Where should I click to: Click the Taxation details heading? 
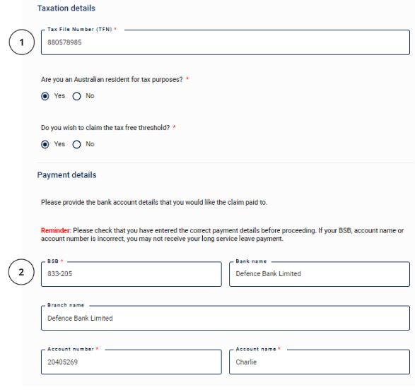point(66,8)
